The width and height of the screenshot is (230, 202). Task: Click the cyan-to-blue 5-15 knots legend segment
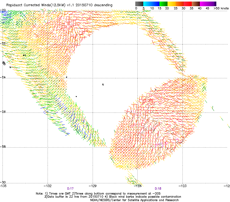[x=151, y=4]
